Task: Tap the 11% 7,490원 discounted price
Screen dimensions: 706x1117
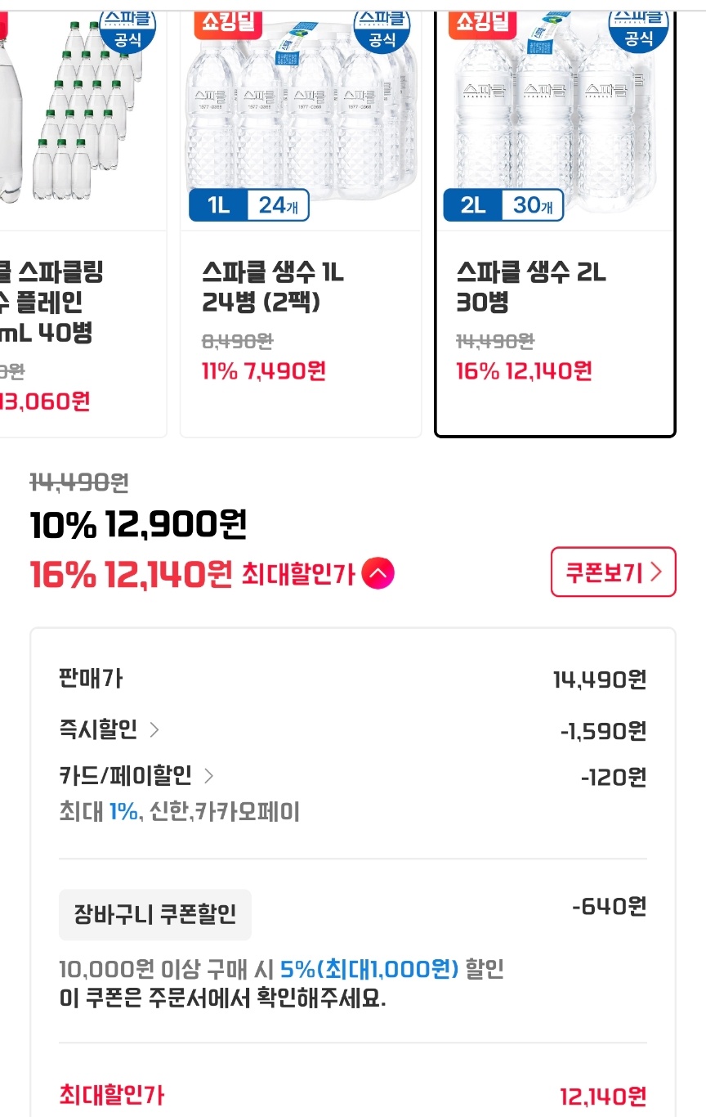Action: (x=264, y=371)
